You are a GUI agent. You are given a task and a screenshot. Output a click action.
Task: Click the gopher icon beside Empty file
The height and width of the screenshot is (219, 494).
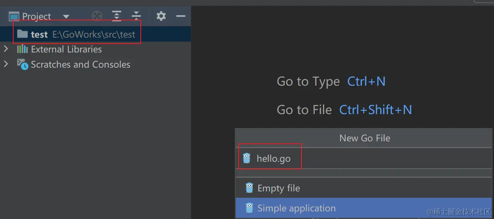(x=249, y=188)
